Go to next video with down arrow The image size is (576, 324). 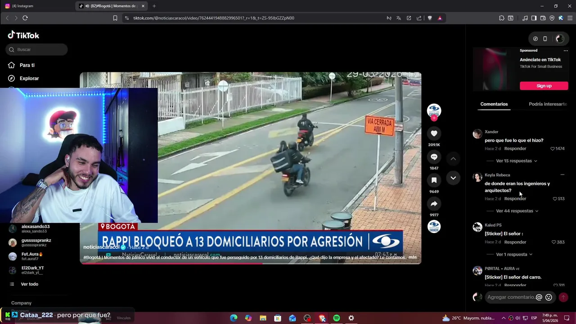point(453,178)
